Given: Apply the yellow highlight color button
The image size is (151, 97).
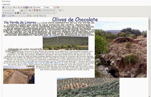Looking at the screenshot, I should tap(25, 10).
